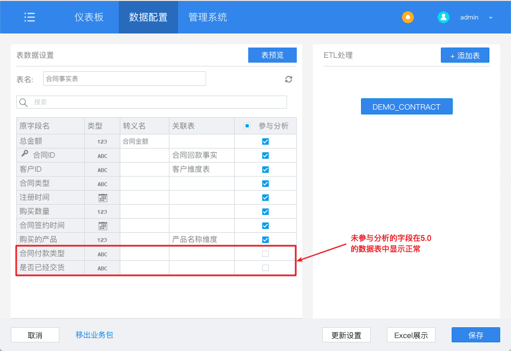Expand the admin dropdown arrow
Screen dimensions: 511x351
490,18
